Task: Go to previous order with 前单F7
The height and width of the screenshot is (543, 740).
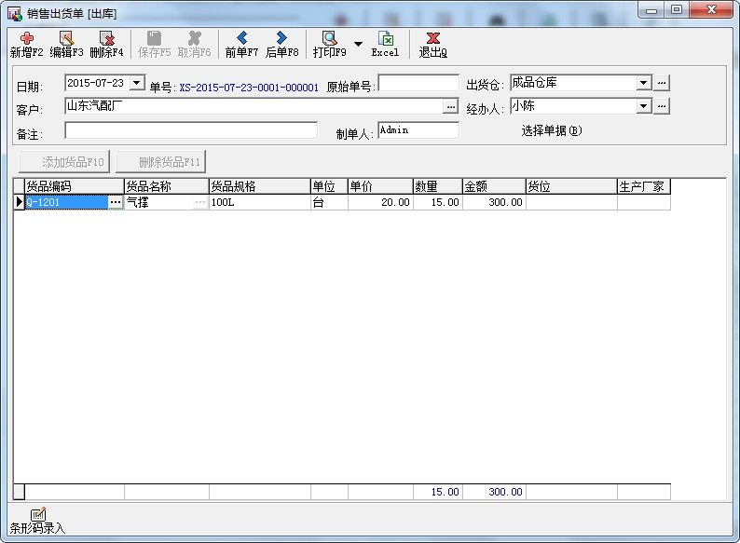Action: pos(241,39)
